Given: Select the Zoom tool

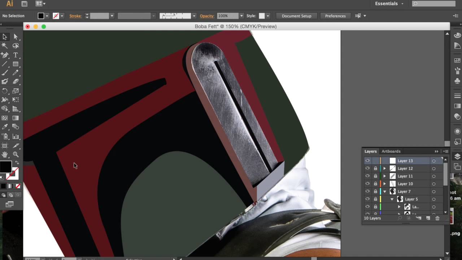Looking at the screenshot, I should (16, 155).
